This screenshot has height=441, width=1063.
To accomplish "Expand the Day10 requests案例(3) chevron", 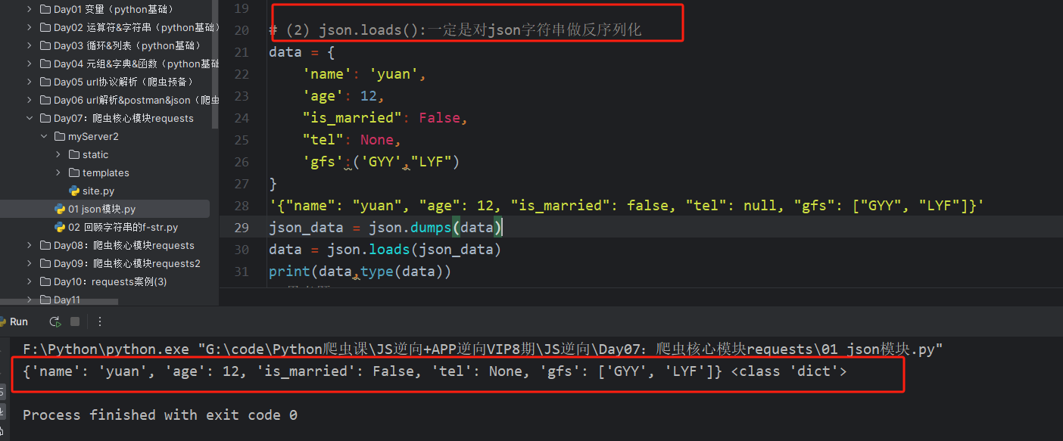I will (30, 281).
